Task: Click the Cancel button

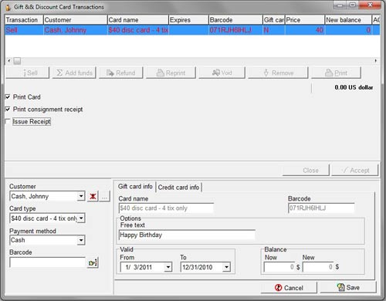Action: (x=289, y=288)
